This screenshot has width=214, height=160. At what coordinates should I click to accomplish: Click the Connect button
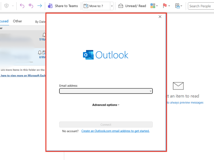pos(106,125)
